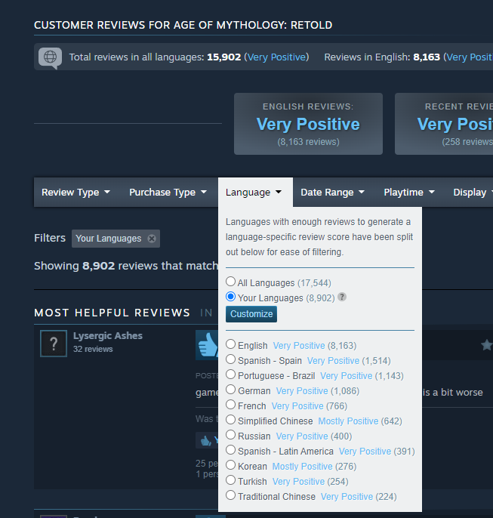The image size is (493, 518).
Task: Open the Display dropdown
Action: pyautogui.click(x=472, y=193)
